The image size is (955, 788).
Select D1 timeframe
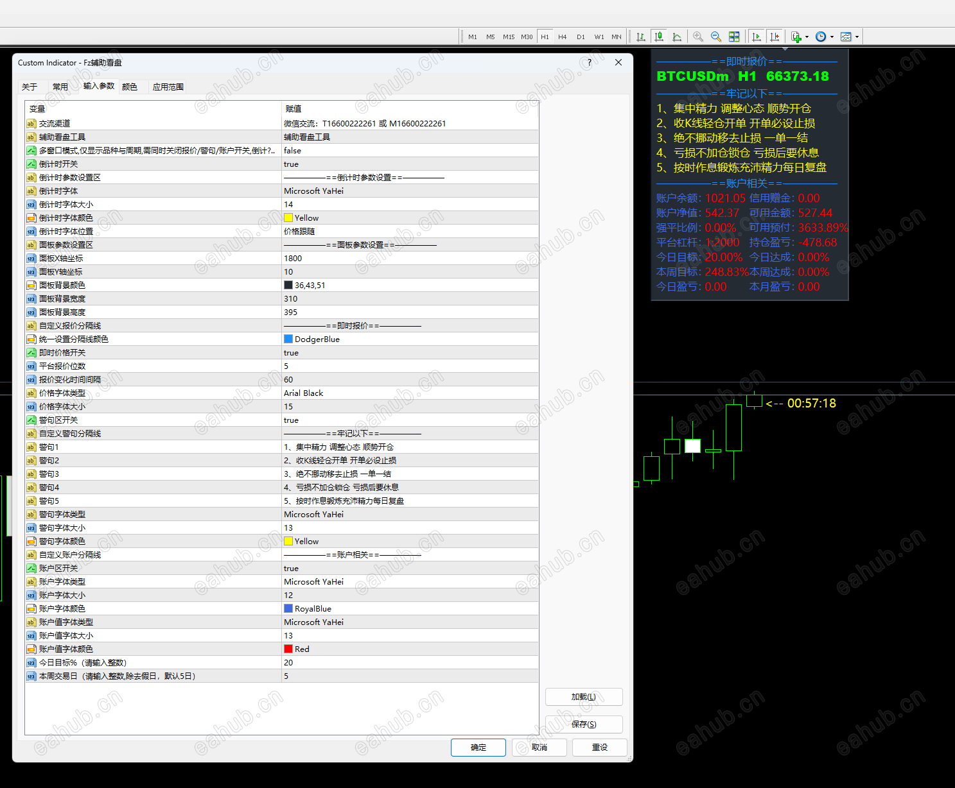(x=581, y=37)
